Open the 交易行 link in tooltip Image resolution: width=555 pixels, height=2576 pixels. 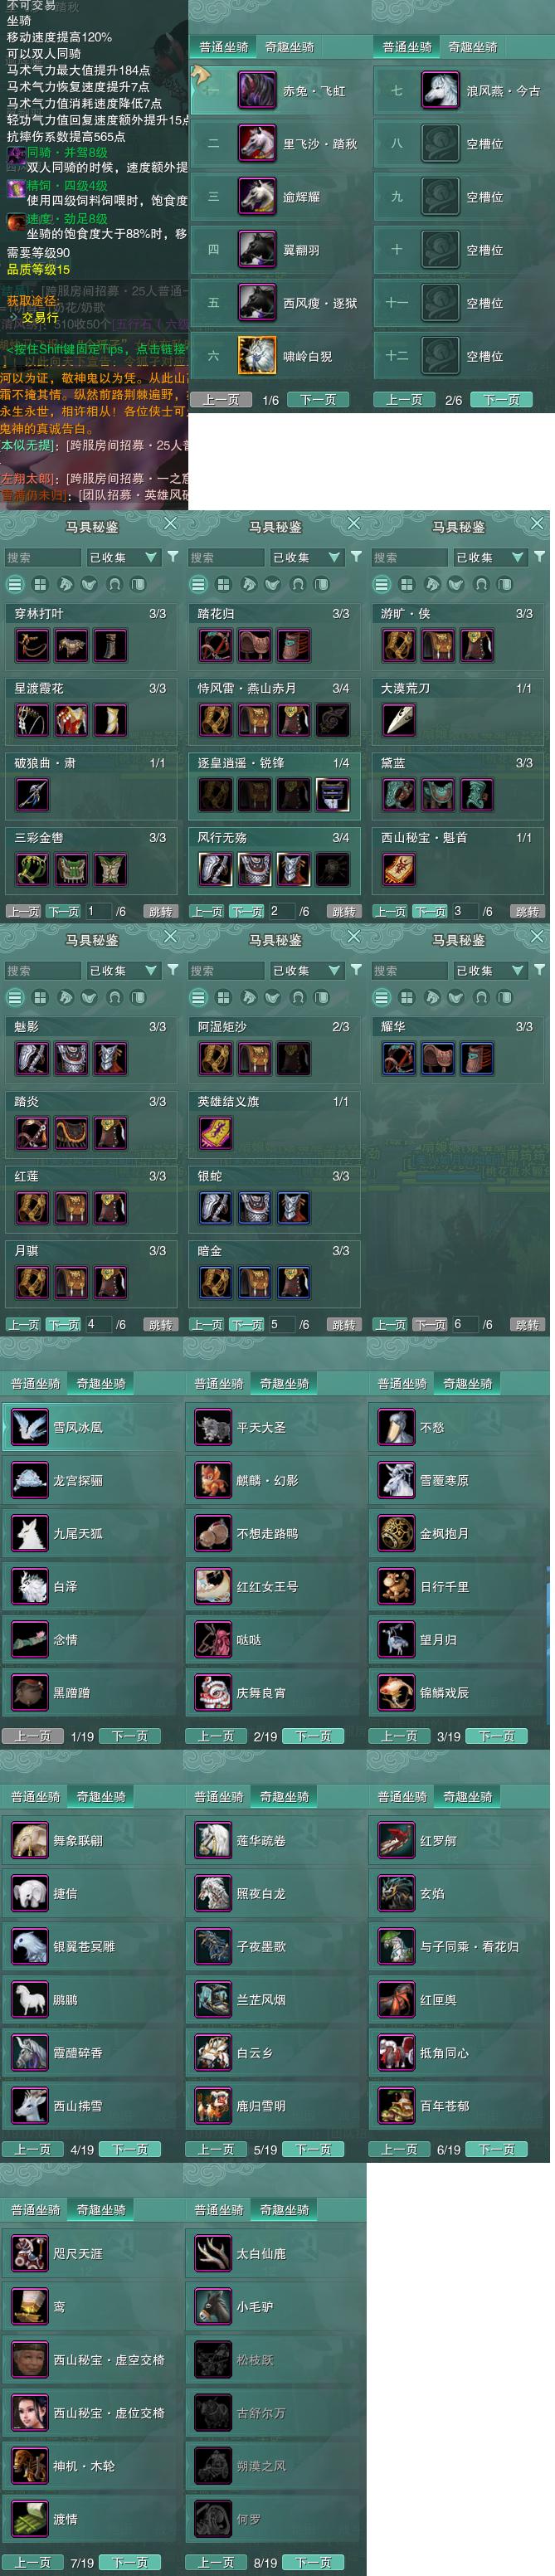40,317
